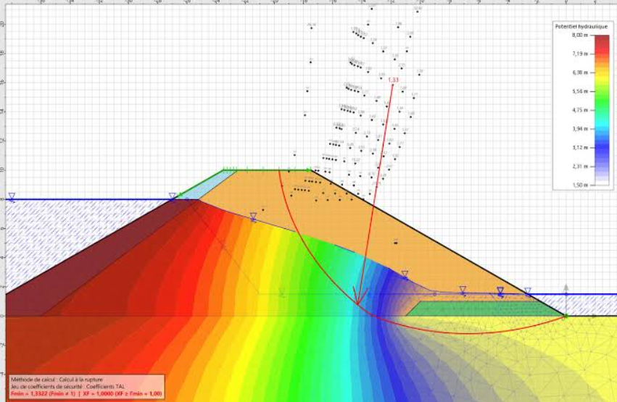Click the red arrowhead of the critical radius

(x=360, y=296)
